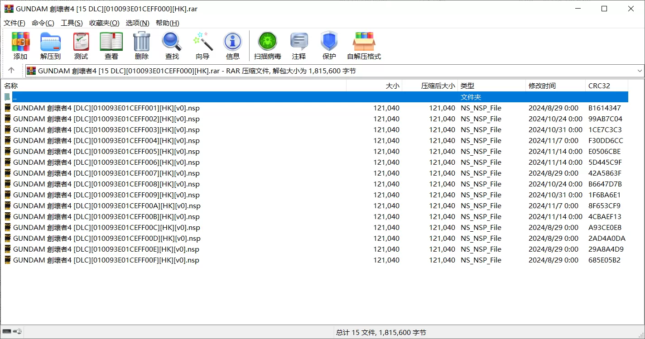
Task: Open the Favorites (收藏夹) menu
Action: click(x=104, y=23)
